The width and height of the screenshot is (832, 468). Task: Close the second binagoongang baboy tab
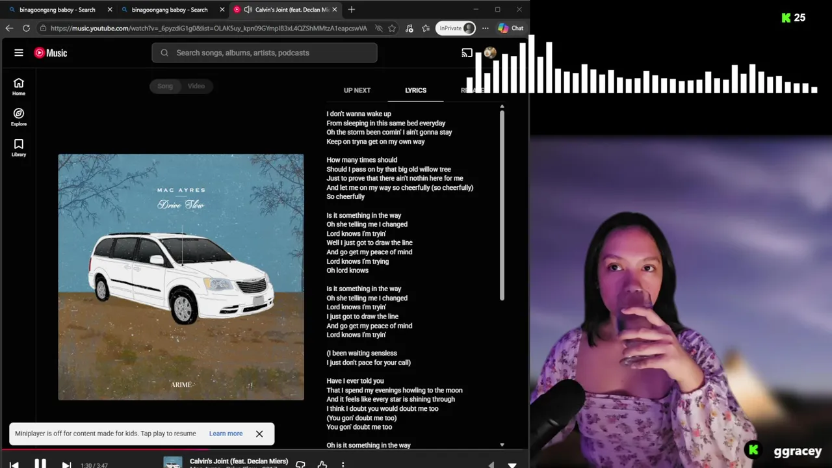click(x=222, y=10)
